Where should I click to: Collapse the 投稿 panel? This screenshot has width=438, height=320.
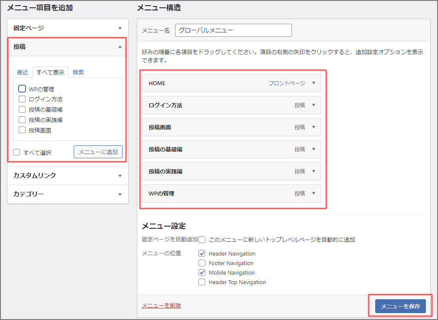click(x=120, y=47)
